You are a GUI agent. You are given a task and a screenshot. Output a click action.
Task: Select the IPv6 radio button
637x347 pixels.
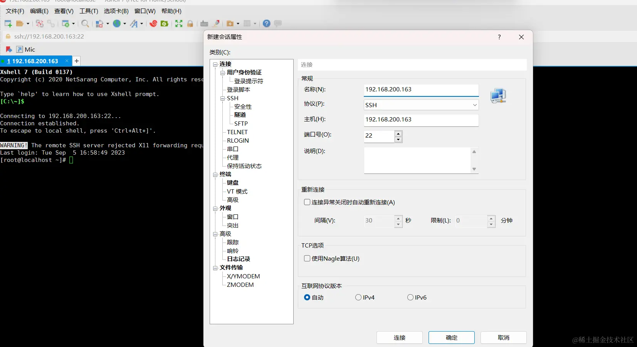(410, 298)
